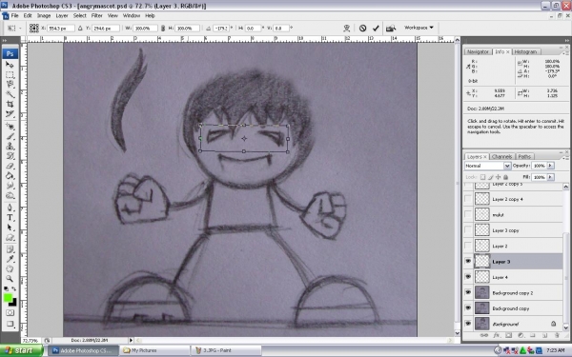
Task: Select the Eyedropper tool
Action: pyautogui.click(x=10, y=259)
